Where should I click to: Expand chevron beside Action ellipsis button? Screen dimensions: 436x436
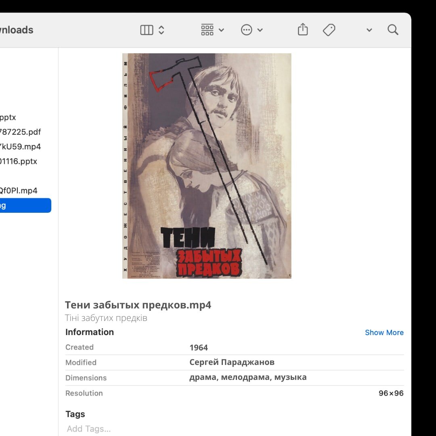(260, 30)
